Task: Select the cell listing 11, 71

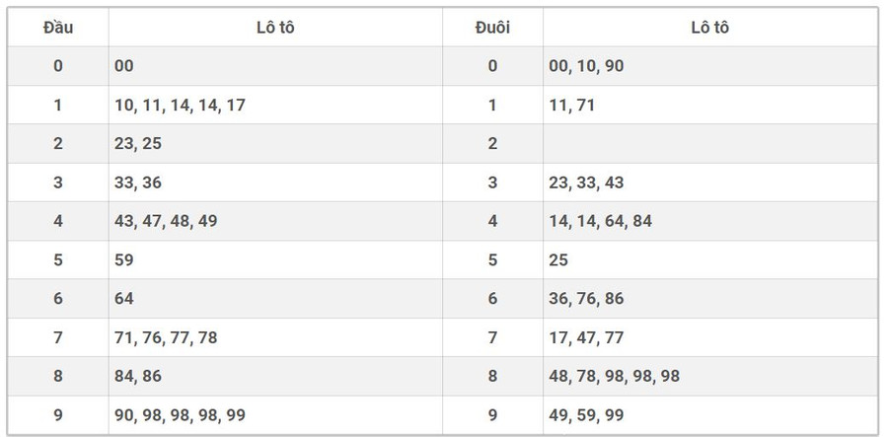Action: tap(572, 105)
